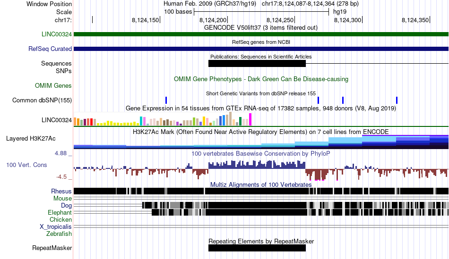Click the 4.88 PhyloP upper value

click(60, 153)
